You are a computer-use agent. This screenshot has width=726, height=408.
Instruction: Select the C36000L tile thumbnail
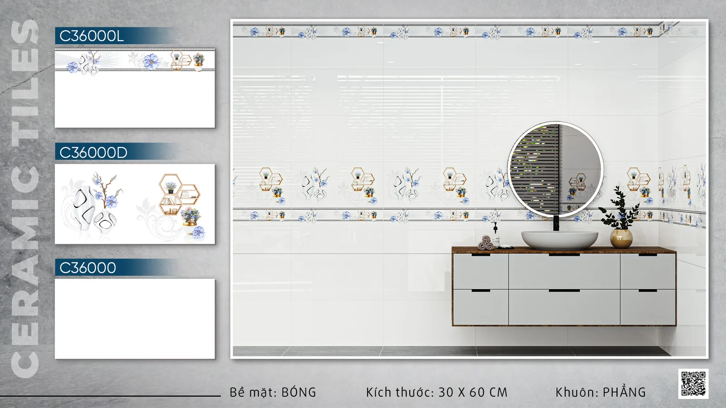pyautogui.click(x=135, y=88)
